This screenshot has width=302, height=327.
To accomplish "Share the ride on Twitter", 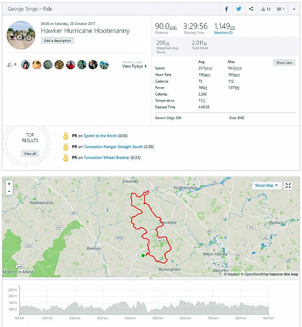I will [x=239, y=9].
